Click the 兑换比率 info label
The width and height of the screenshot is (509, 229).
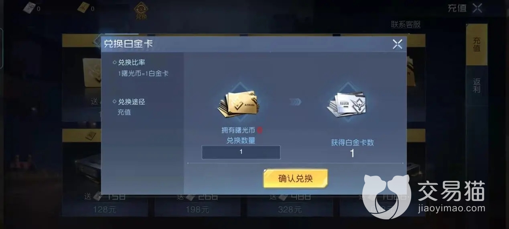tap(131, 63)
